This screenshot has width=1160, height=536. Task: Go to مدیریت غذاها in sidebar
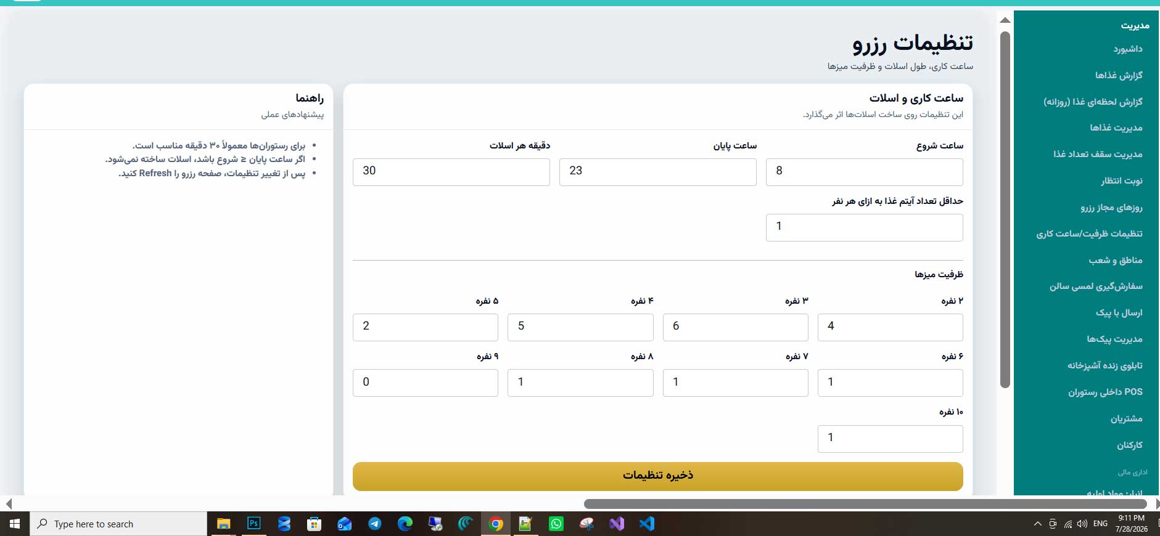click(x=1116, y=128)
